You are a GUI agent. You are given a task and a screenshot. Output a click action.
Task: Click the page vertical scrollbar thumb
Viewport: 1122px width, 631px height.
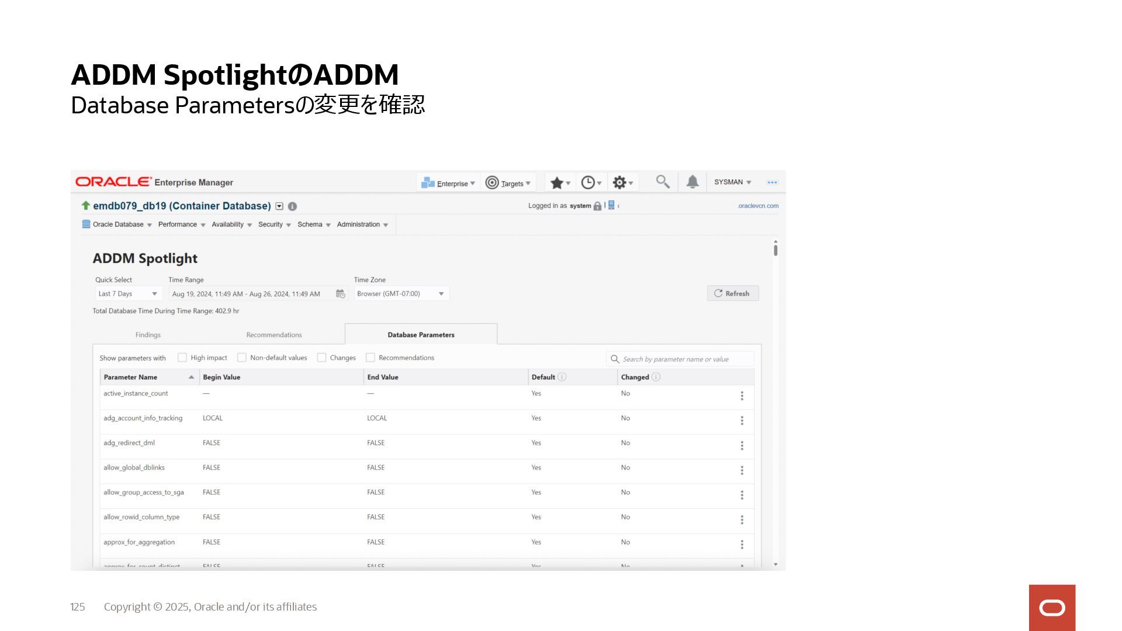click(775, 250)
